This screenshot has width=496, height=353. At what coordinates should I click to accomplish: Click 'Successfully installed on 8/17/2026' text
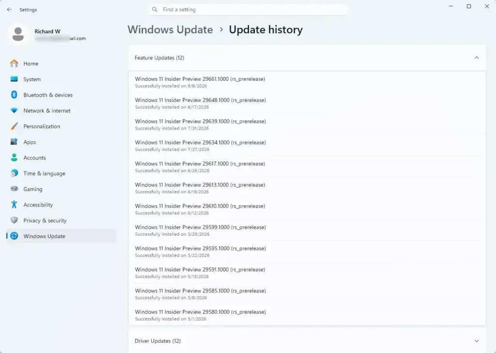(x=172, y=107)
